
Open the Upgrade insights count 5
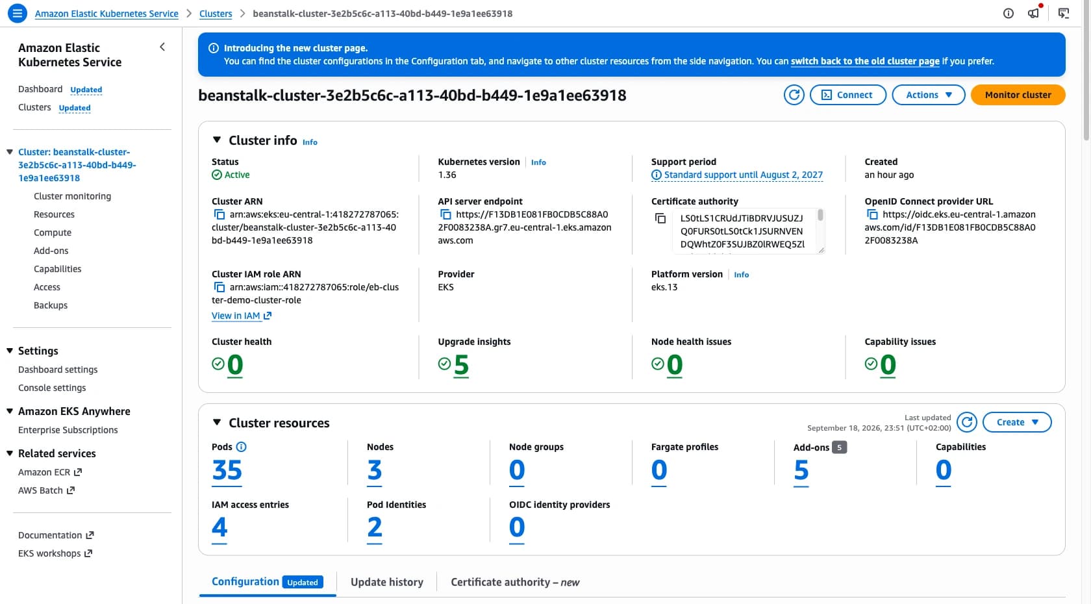point(461,365)
